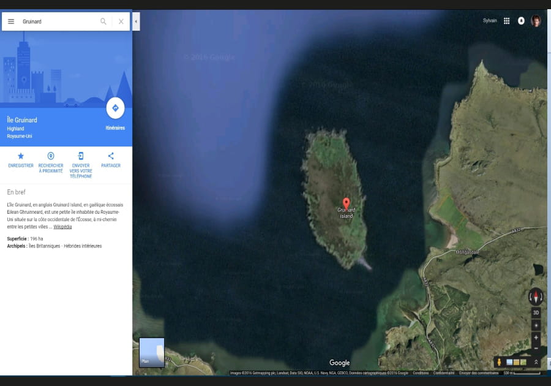Screen dimensions: 551x386
Task: Clear the Gruinard search with X
Action: (121, 21)
